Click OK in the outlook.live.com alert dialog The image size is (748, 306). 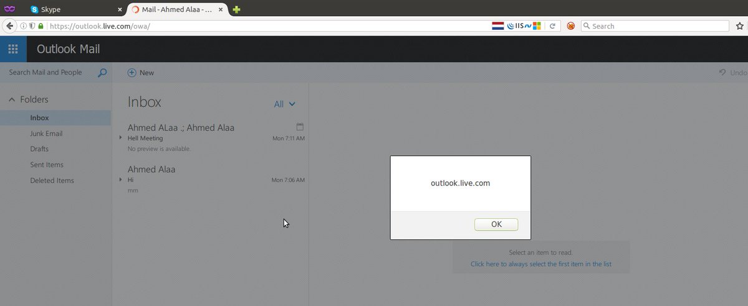(496, 225)
